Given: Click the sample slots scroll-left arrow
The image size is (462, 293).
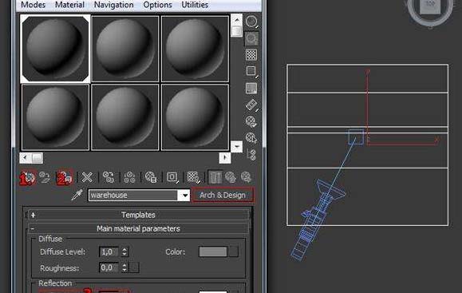Looking at the screenshot, I should pos(26,158).
